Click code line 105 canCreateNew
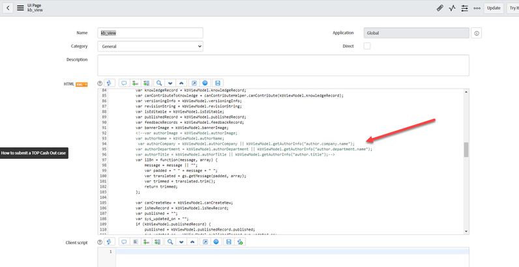 (x=184, y=203)
